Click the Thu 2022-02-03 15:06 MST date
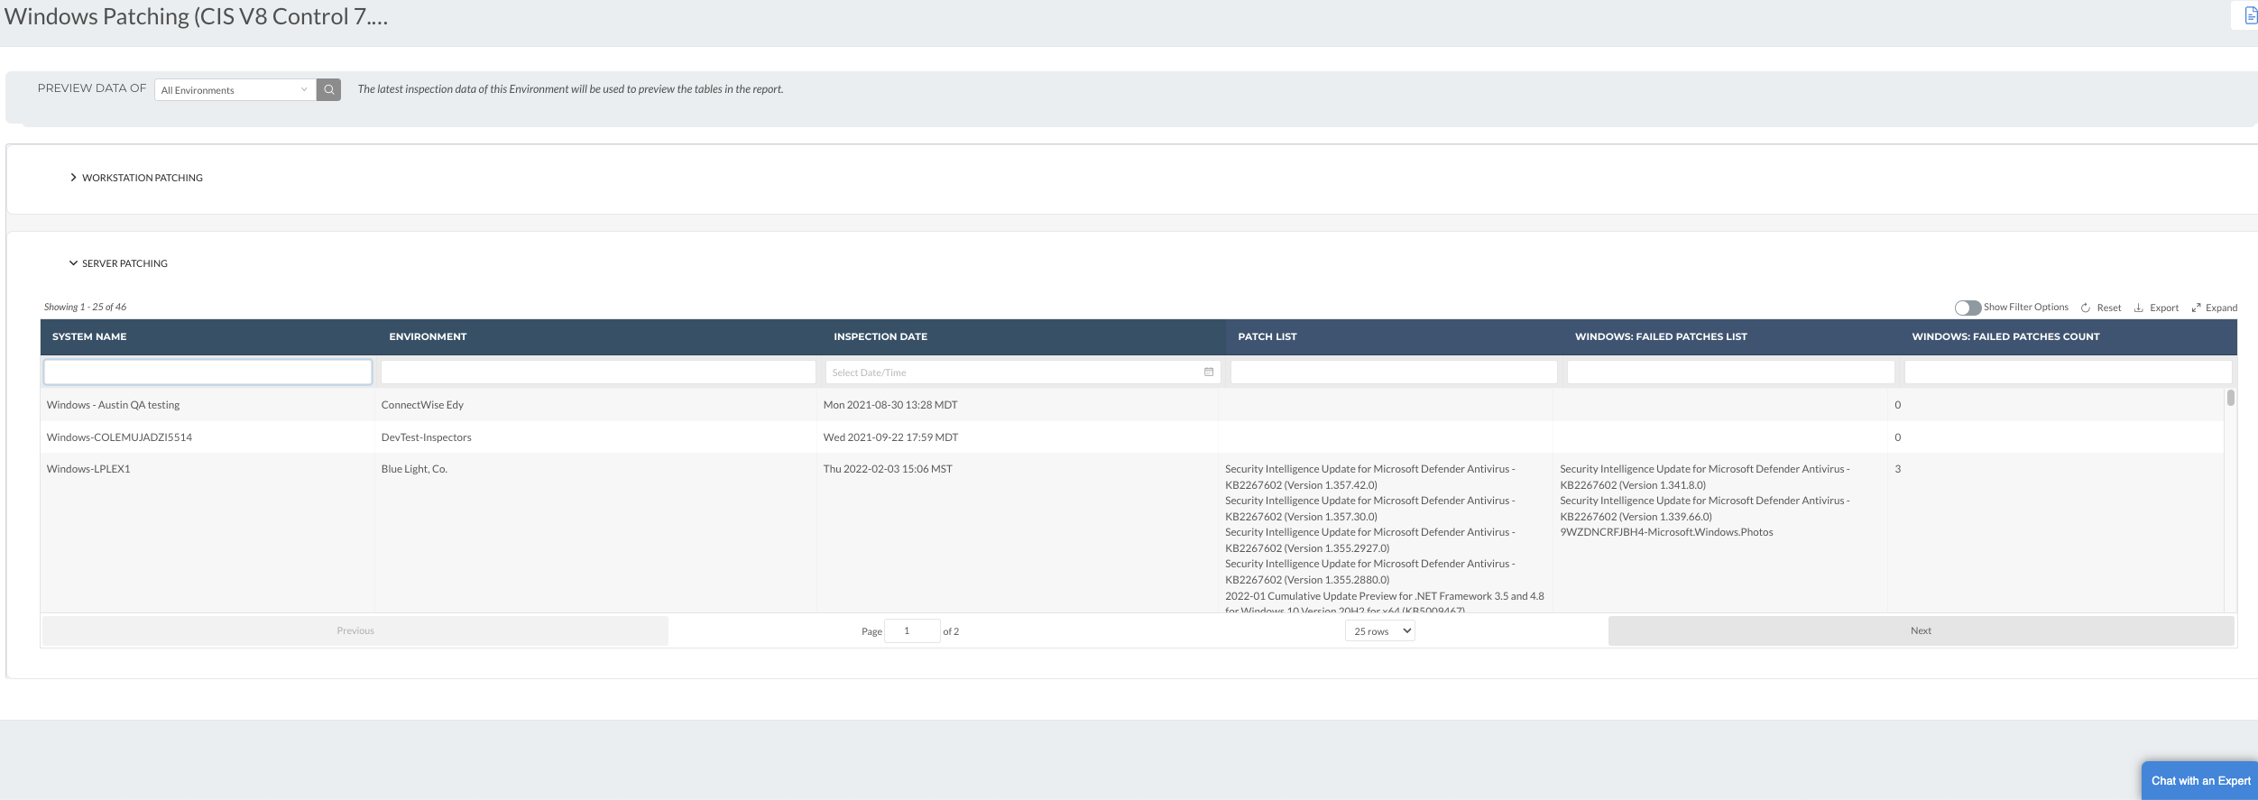 click(x=888, y=469)
